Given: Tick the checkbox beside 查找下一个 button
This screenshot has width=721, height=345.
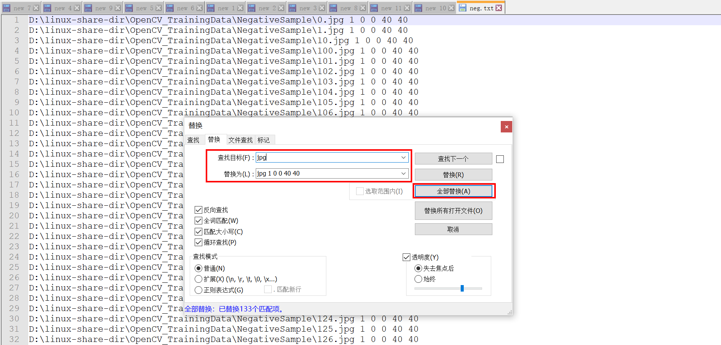Looking at the screenshot, I should point(500,159).
